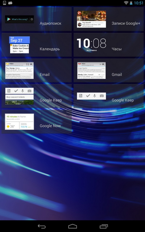145x232 pixels.
Task: Choose the Email widget label
Action: [x=45, y=75]
